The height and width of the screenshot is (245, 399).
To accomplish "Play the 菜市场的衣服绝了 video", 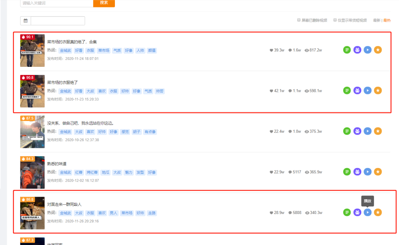I will [368, 90].
